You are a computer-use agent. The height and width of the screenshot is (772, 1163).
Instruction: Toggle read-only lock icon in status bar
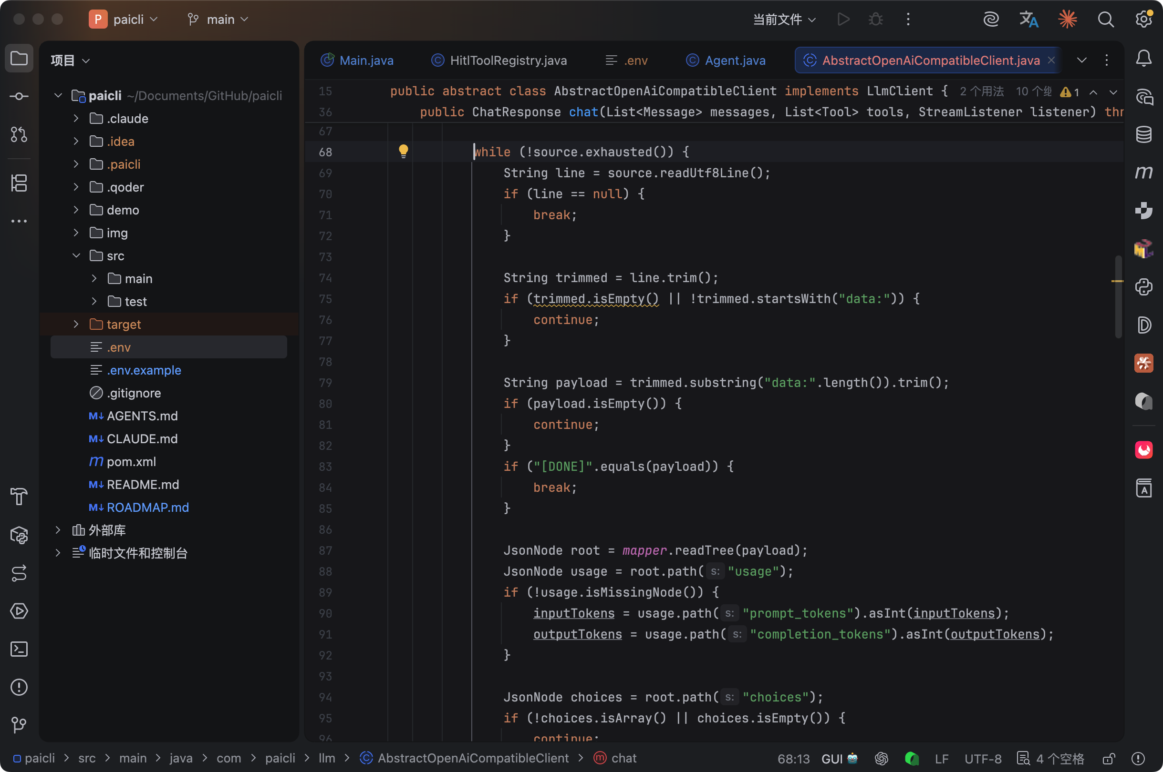[1109, 758]
